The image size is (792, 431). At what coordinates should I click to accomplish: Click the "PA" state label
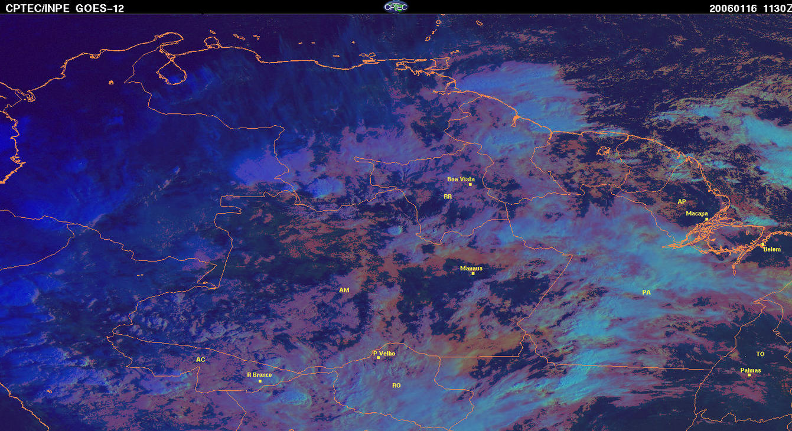click(x=646, y=292)
